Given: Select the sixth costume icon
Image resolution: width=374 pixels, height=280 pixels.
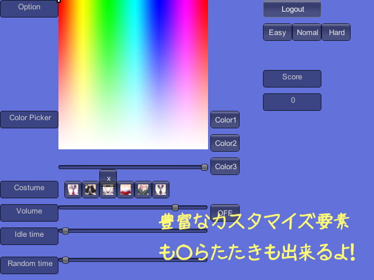Looking at the screenshot, I should coord(161,190).
